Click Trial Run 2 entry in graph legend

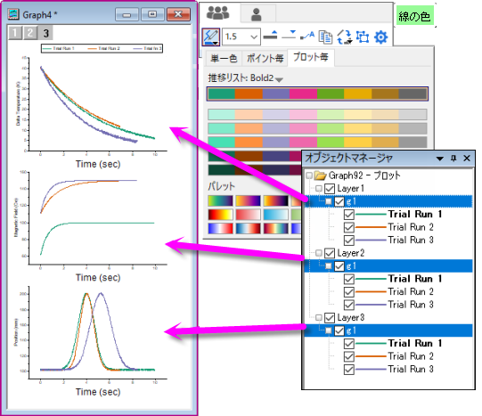point(104,48)
